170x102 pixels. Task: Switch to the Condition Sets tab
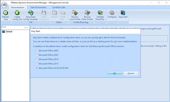[59, 7]
